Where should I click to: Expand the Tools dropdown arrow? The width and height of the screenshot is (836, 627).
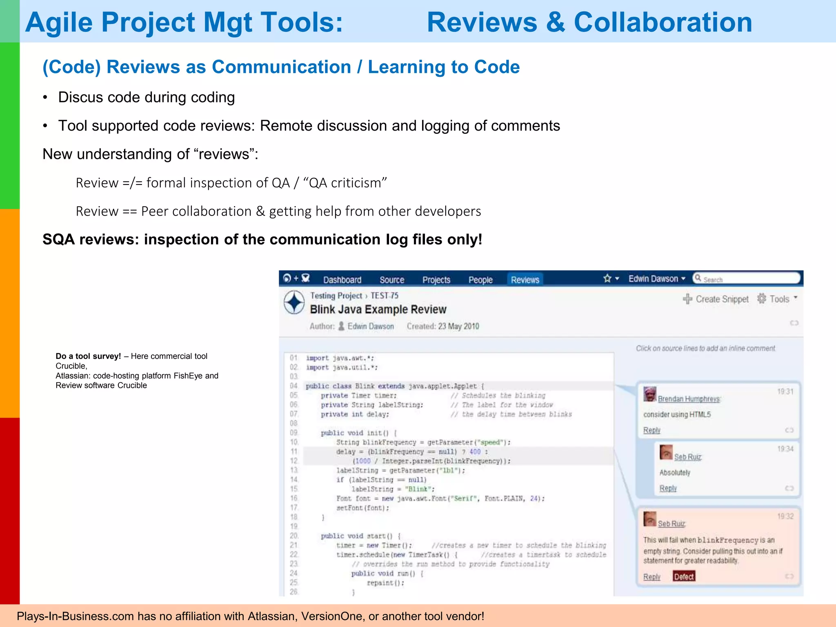tap(795, 298)
